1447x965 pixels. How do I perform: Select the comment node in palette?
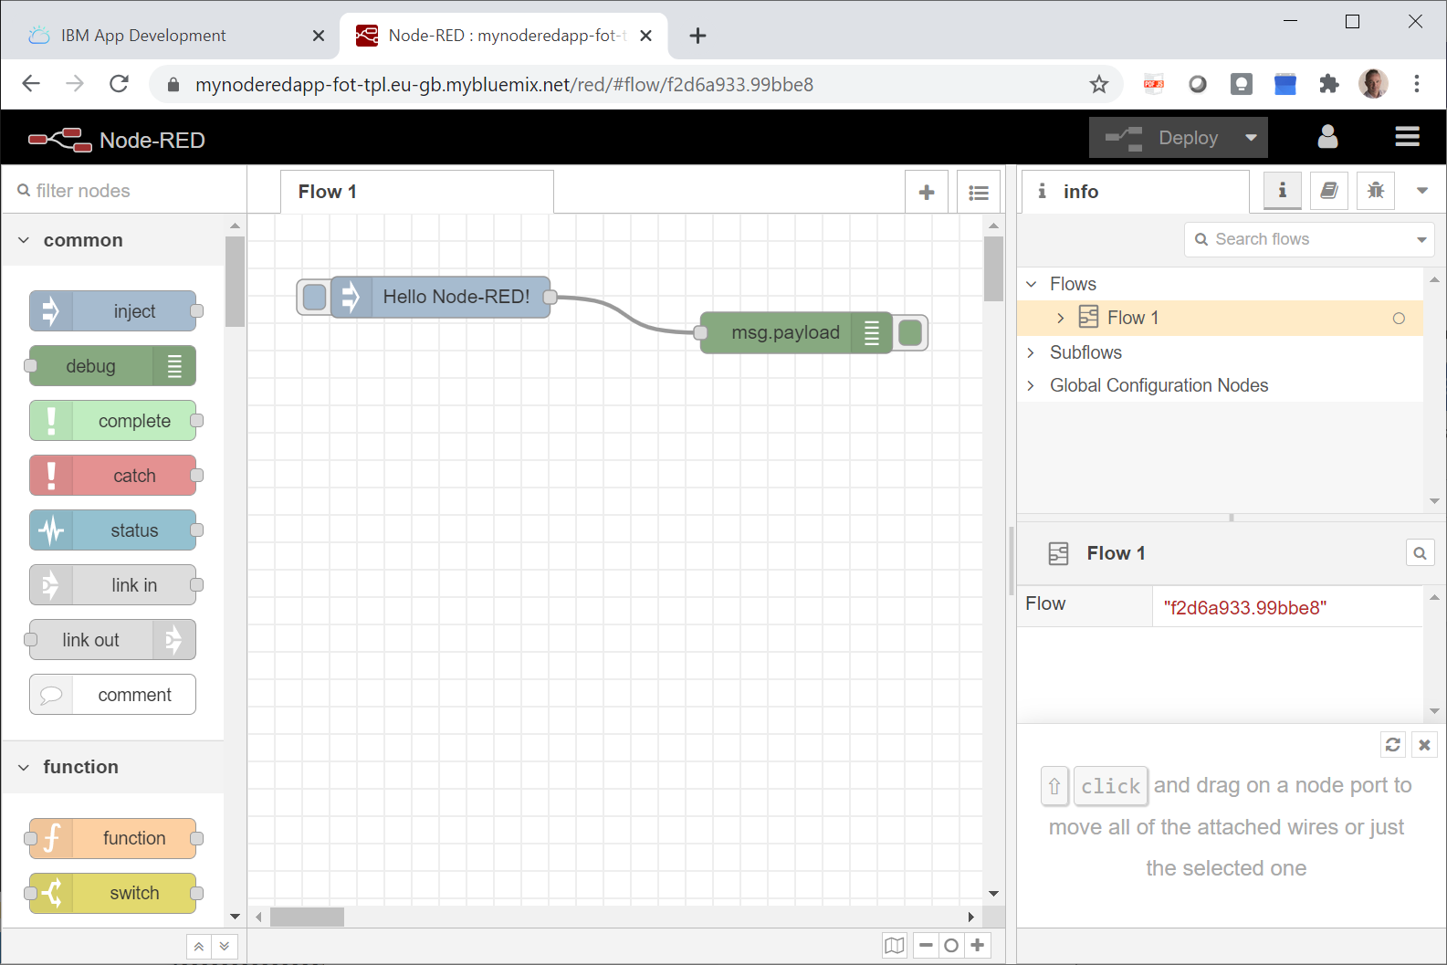click(113, 695)
